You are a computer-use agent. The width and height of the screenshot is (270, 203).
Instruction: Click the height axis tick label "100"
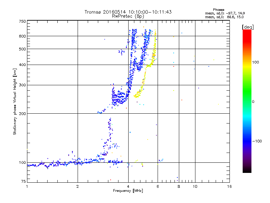[22, 163]
